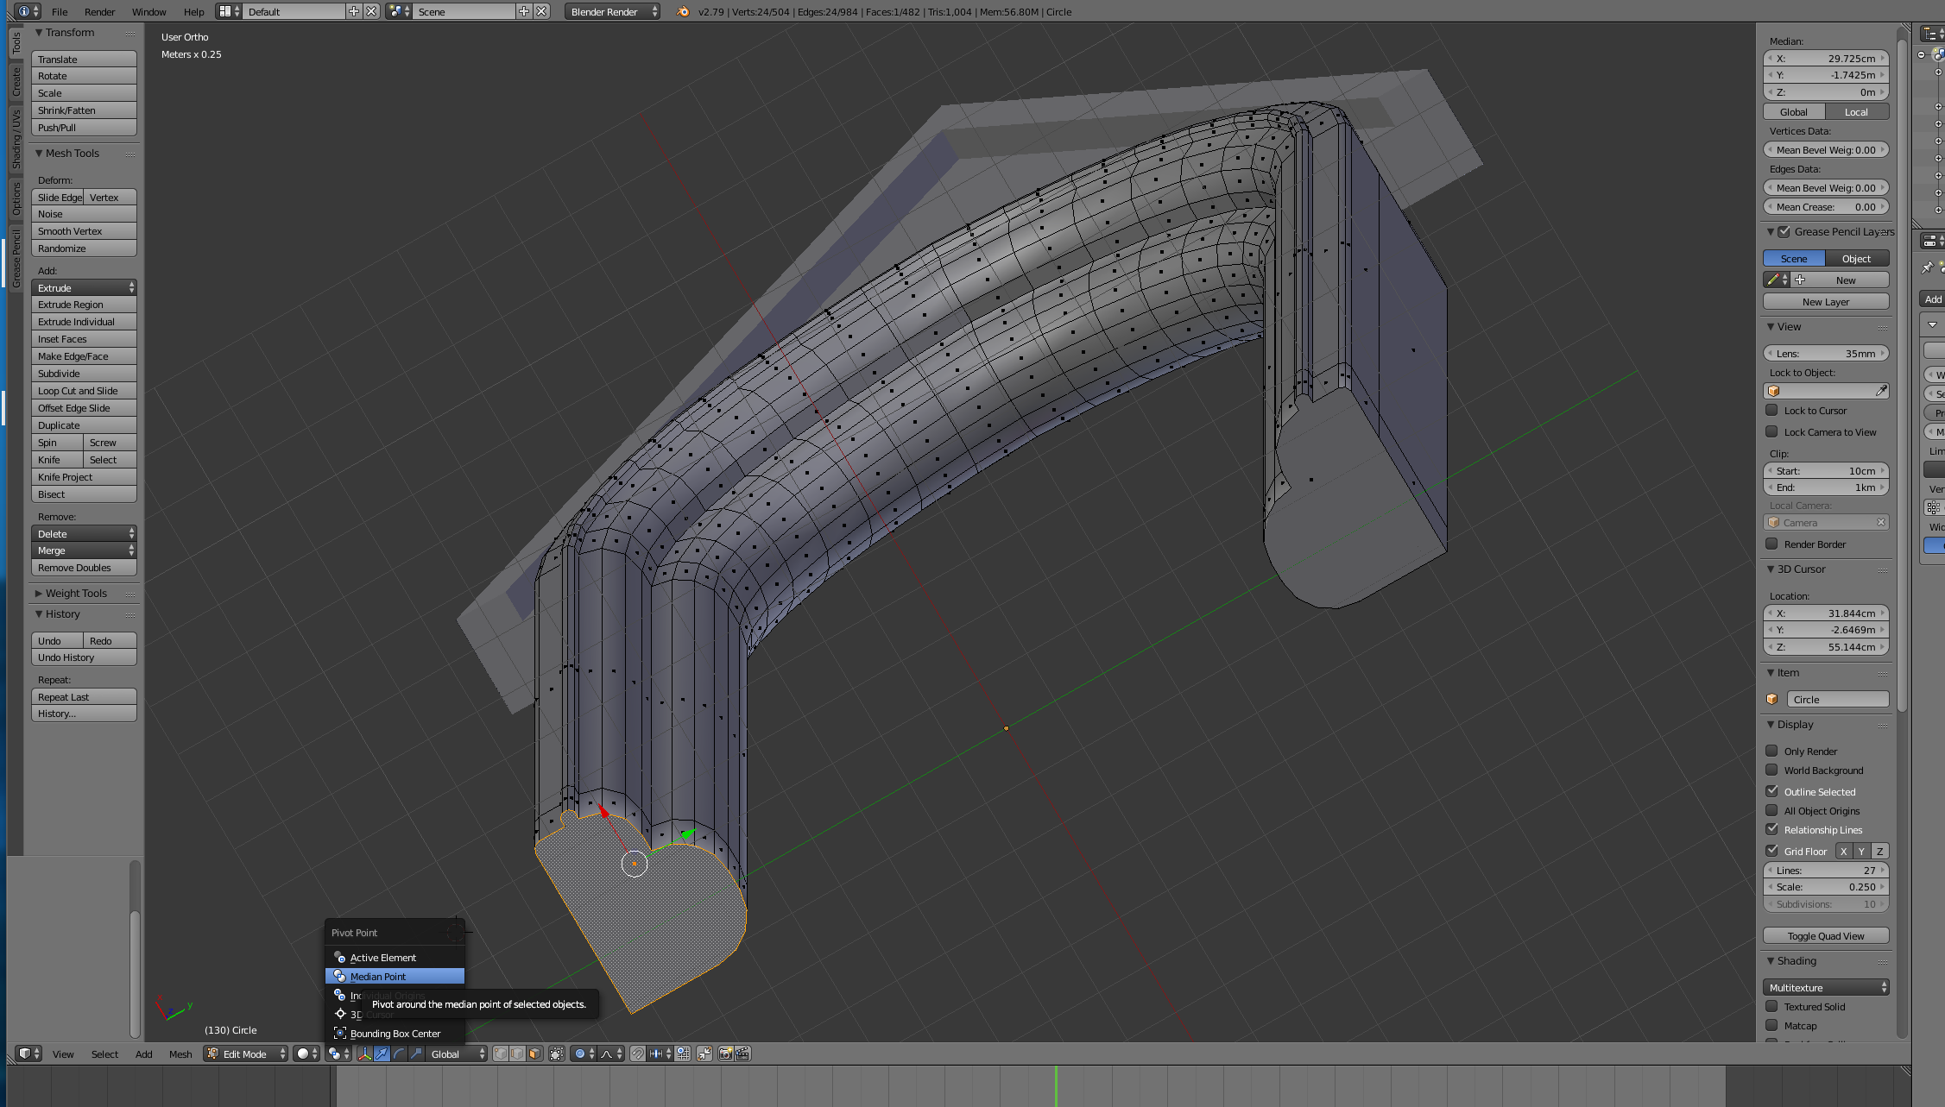Click the Remove Doubles button

point(84,567)
